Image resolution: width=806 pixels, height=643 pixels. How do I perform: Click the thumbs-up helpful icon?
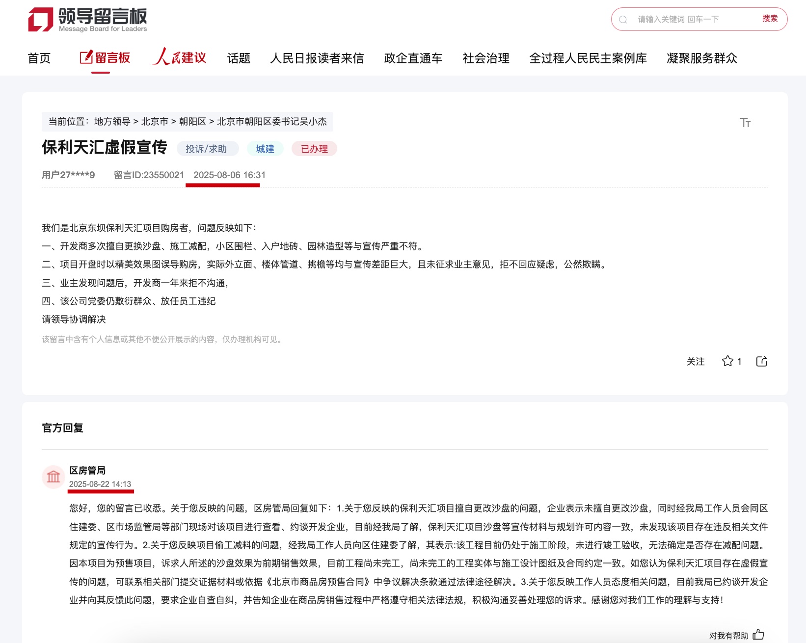click(x=758, y=635)
